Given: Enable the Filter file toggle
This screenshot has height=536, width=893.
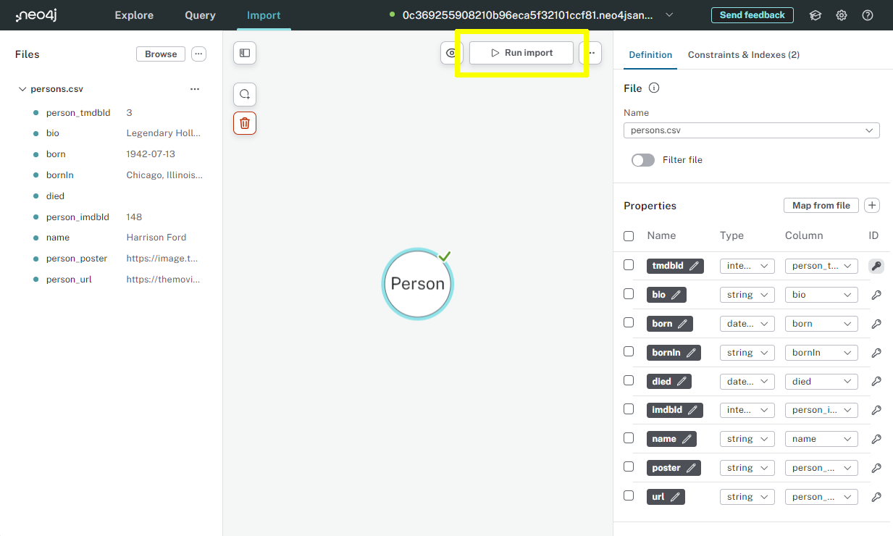Looking at the screenshot, I should tap(642, 159).
